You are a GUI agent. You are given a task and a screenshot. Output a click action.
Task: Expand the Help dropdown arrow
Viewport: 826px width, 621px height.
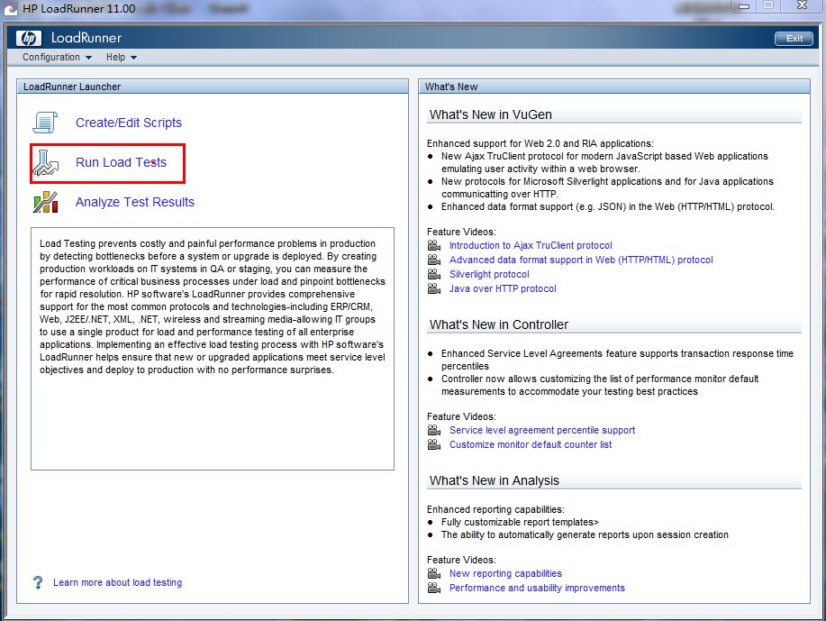point(134,58)
